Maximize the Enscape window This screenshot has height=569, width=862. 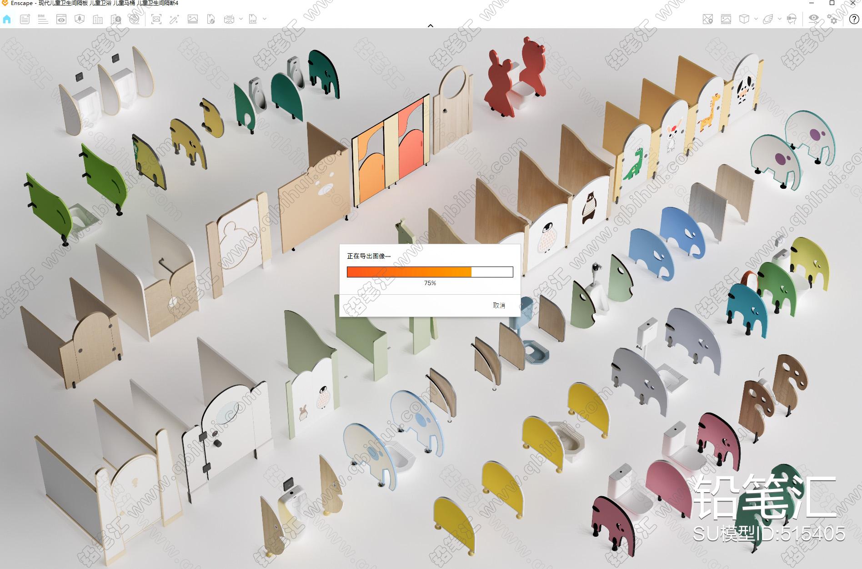click(x=832, y=3)
